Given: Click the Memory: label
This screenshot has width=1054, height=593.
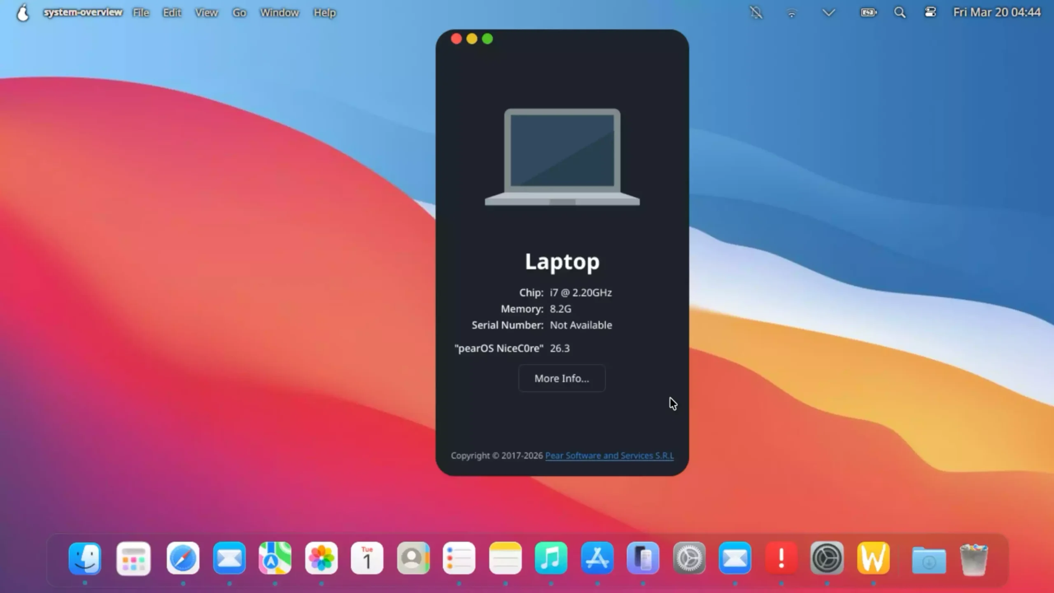Looking at the screenshot, I should pyautogui.click(x=522, y=309).
